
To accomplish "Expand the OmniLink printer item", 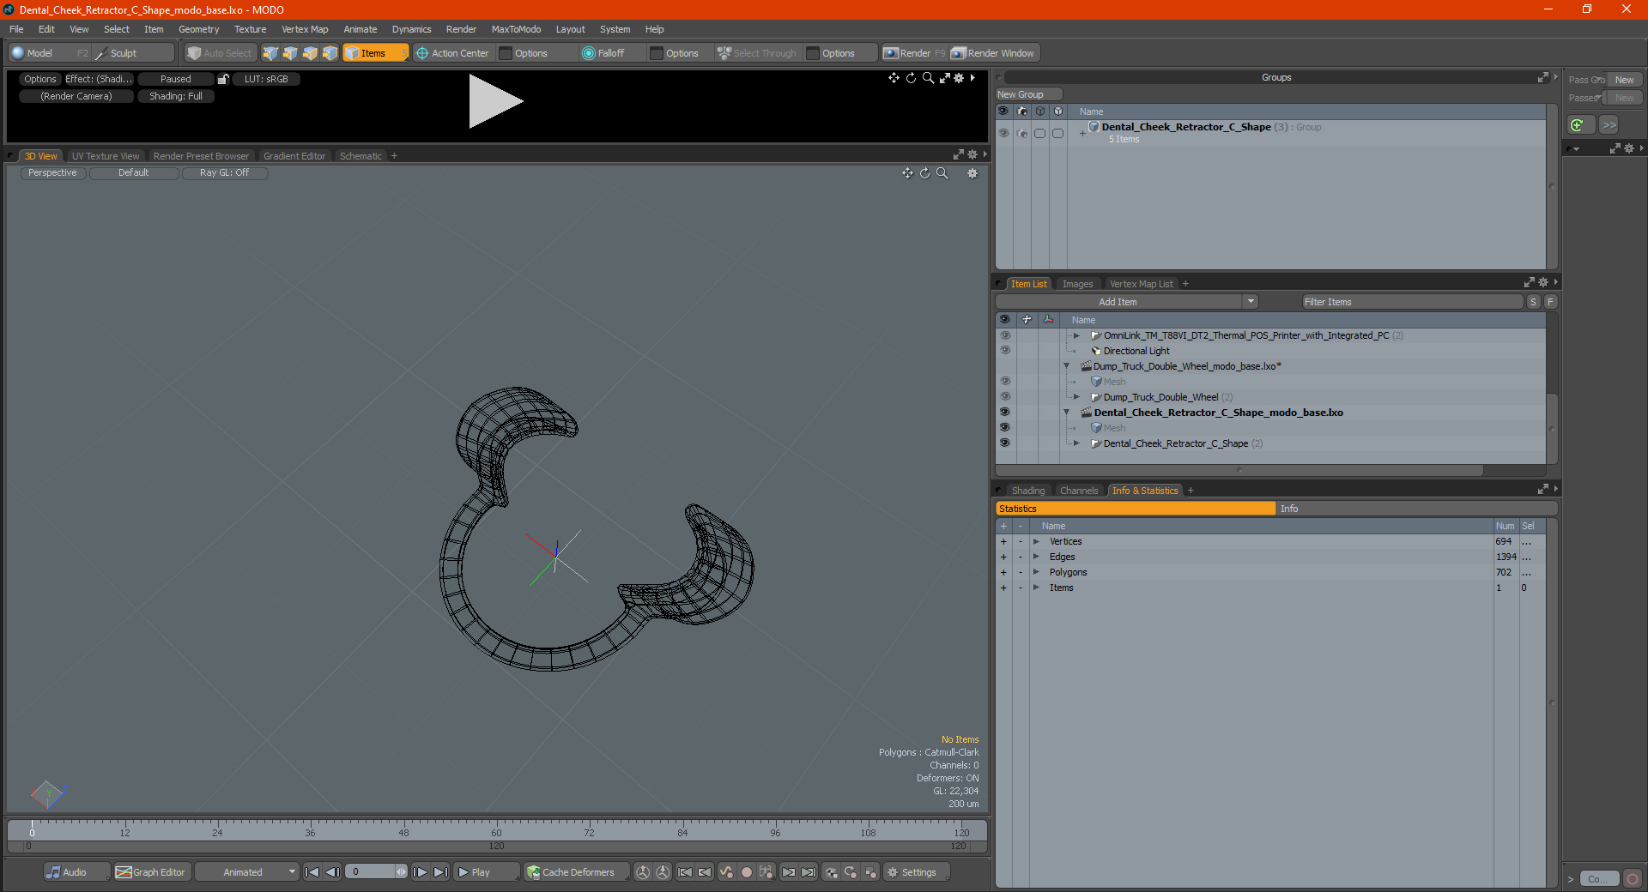I will [1076, 335].
